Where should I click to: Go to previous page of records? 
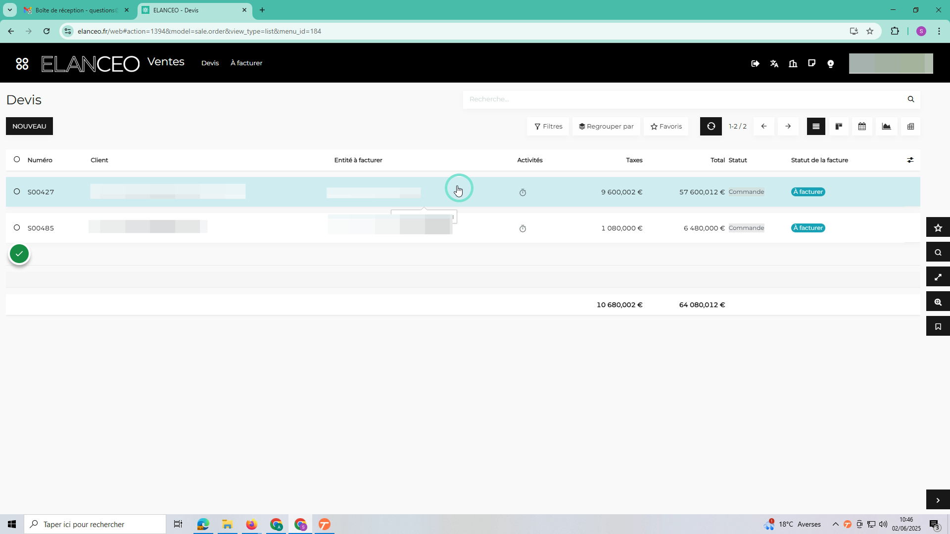pyautogui.click(x=763, y=127)
